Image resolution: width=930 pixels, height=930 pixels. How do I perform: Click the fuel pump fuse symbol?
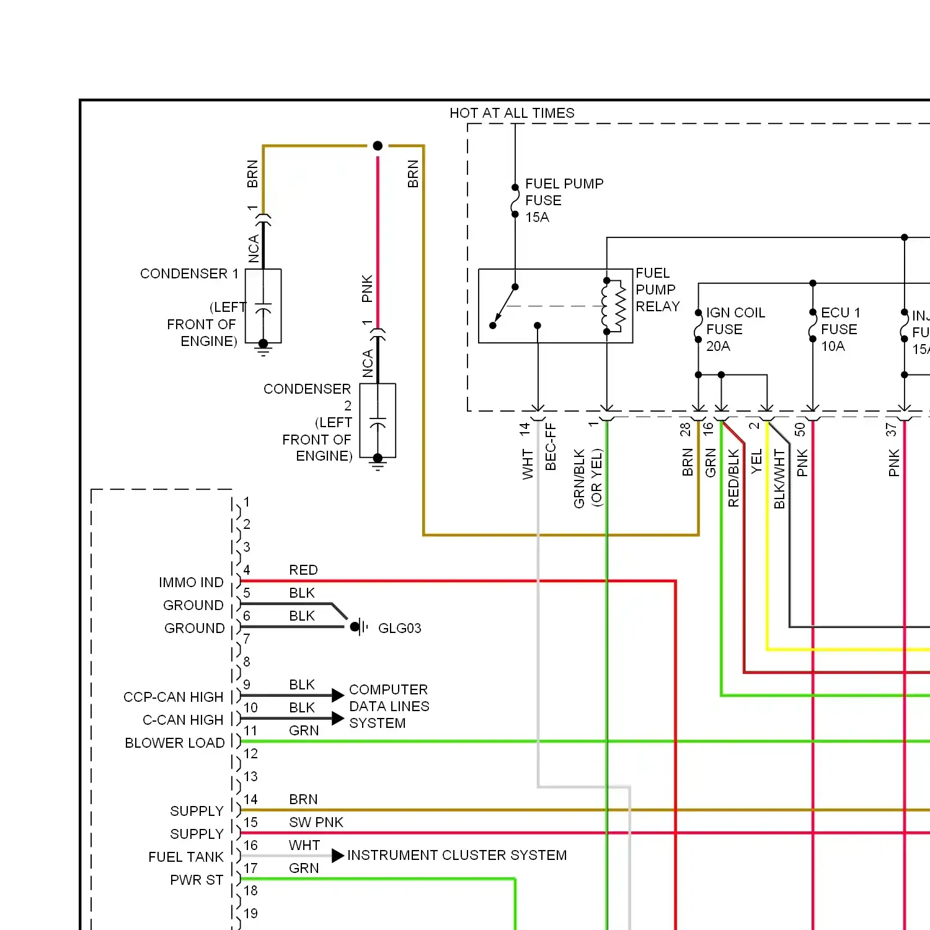point(515,200)
